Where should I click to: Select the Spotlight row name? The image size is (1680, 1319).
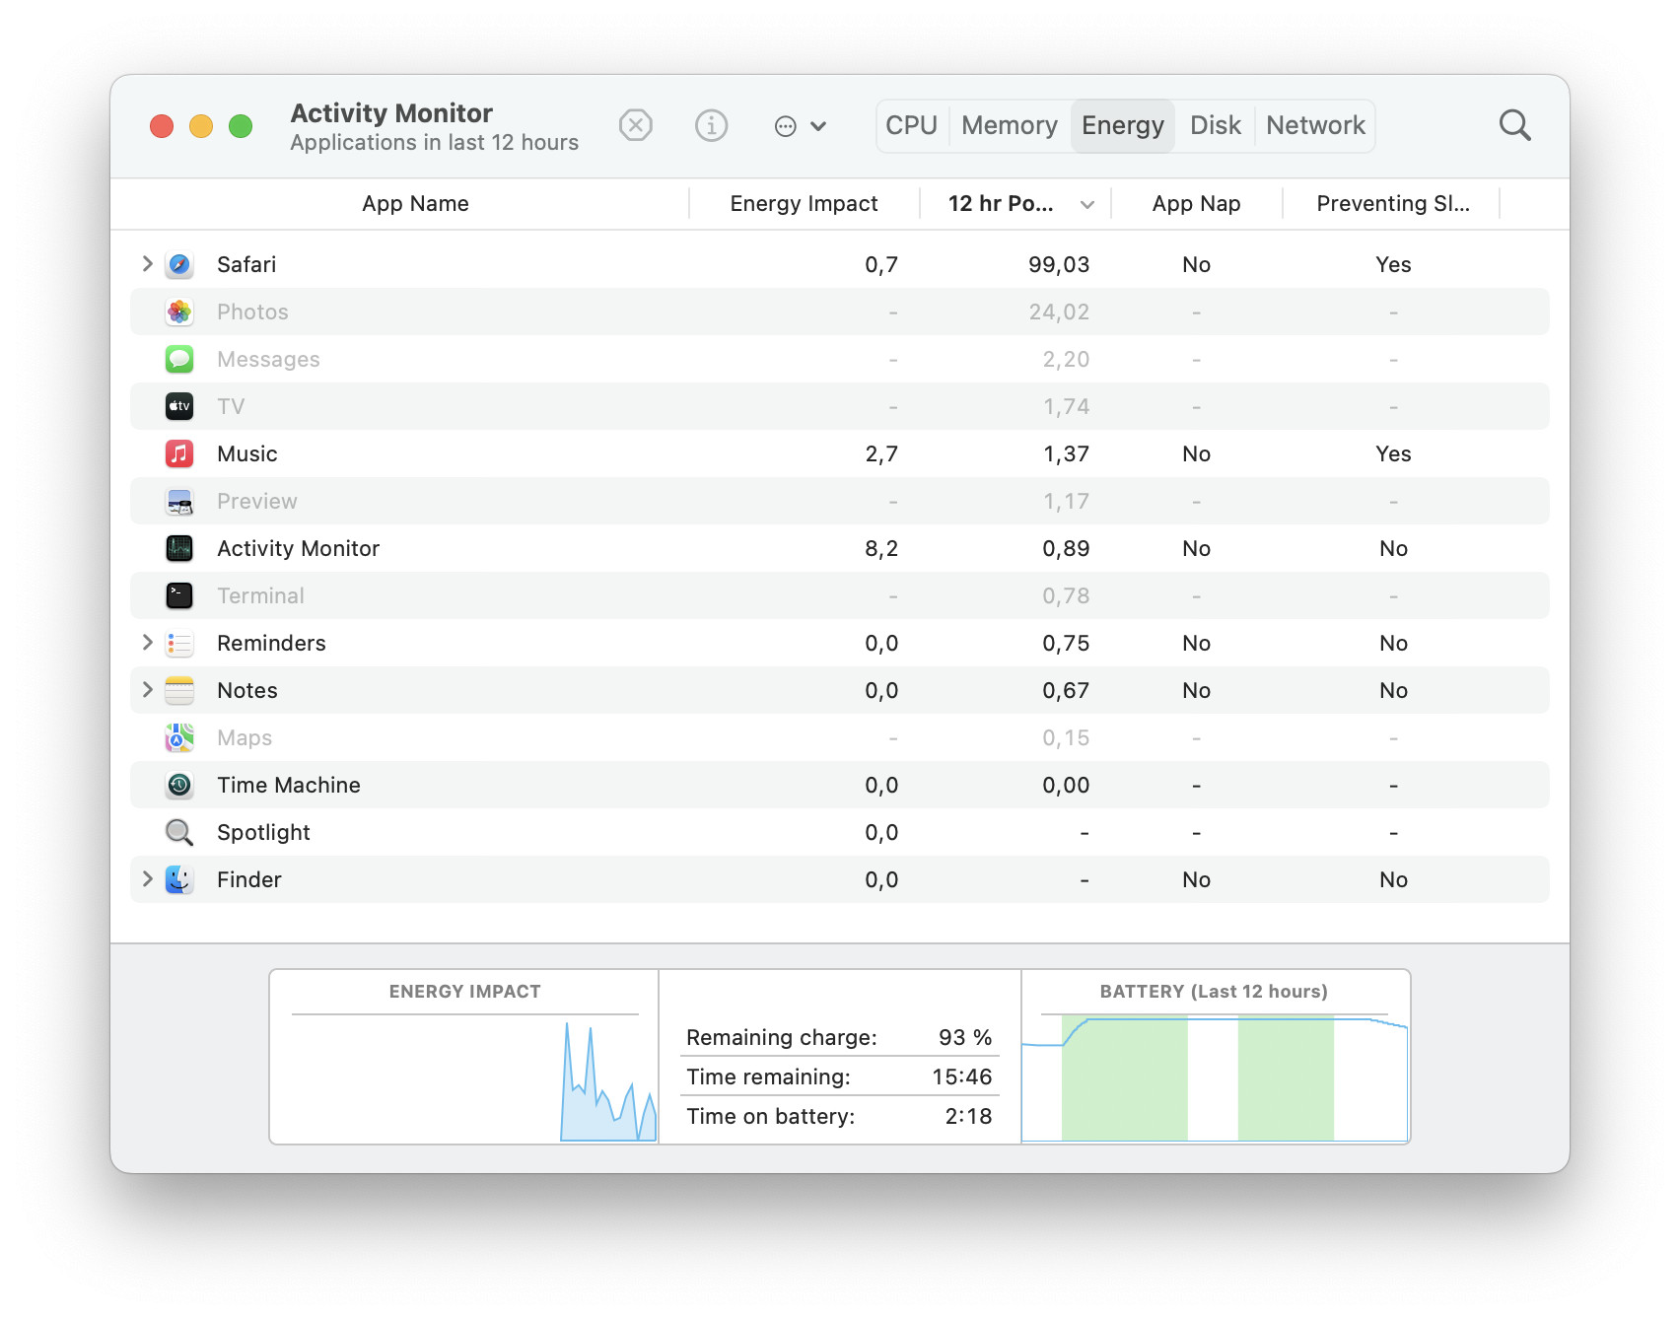pos(263,833)
